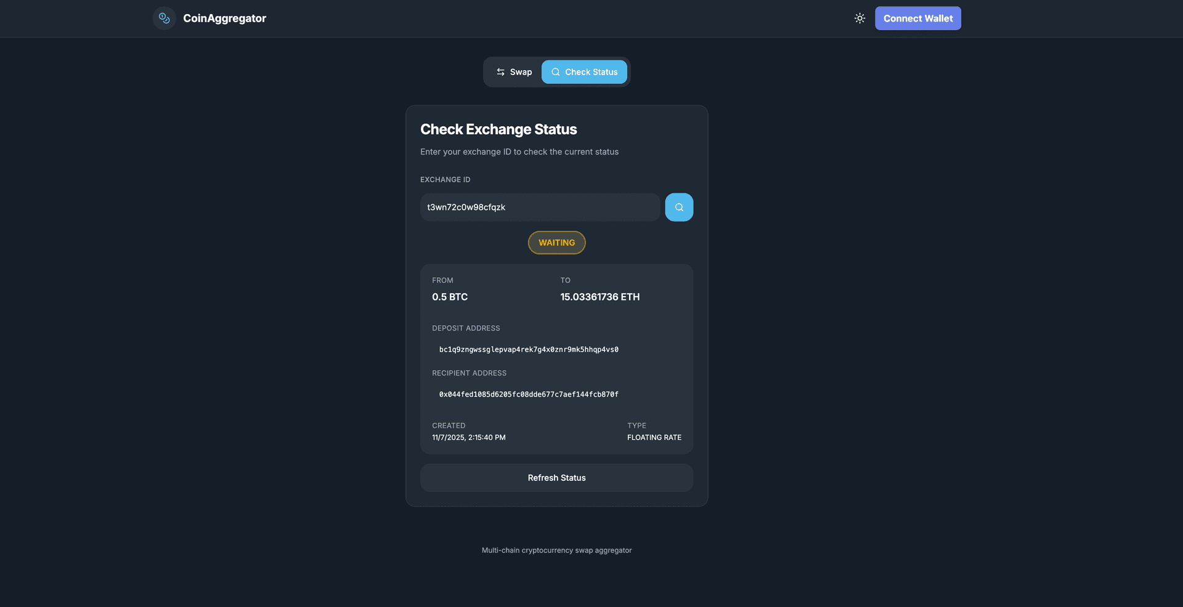Click the FLOATING RATE type value
The width and height of the screenshot is (1183, 607).
click(x=654, y=438)
